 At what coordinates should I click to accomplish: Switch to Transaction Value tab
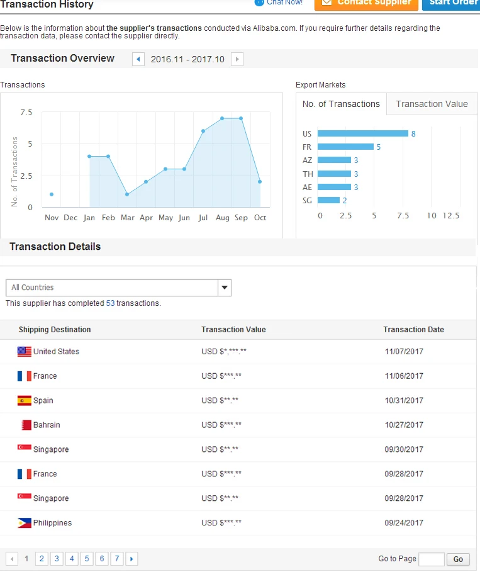[432, 104]
